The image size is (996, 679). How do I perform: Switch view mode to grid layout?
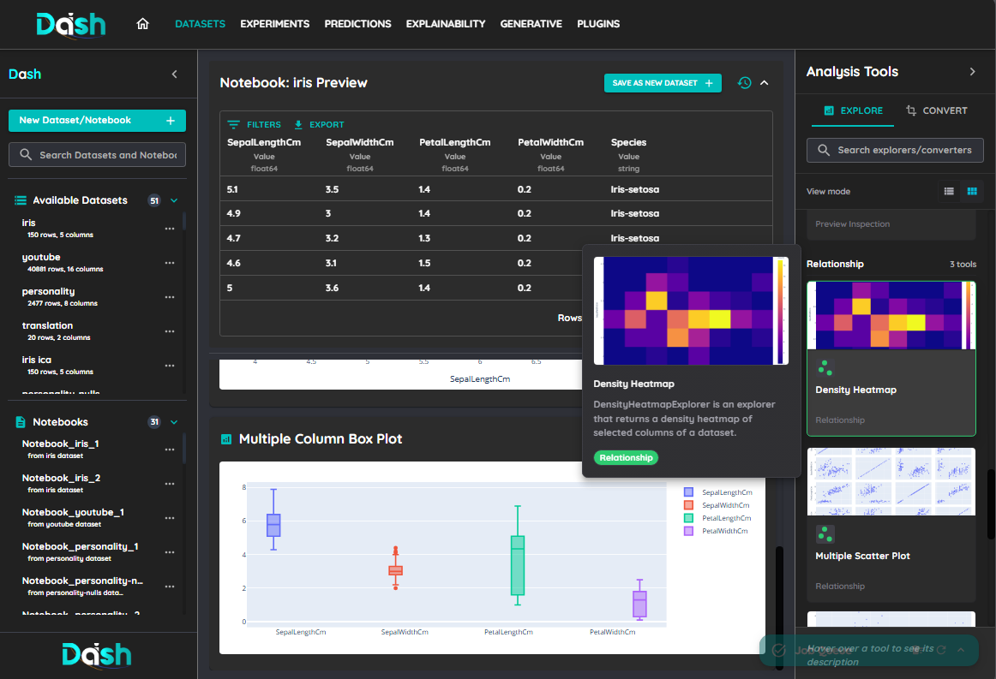[971, 191]
